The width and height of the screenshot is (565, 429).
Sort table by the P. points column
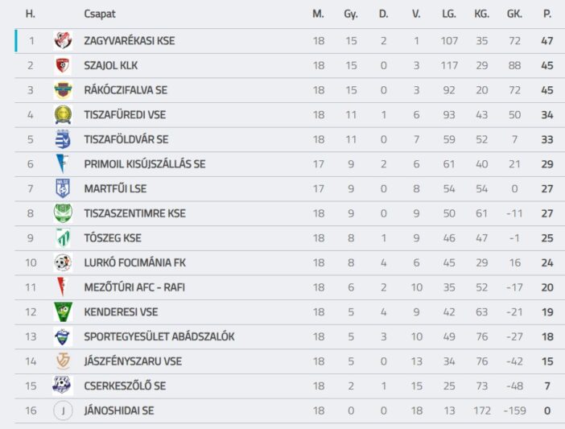click(547, 14)
